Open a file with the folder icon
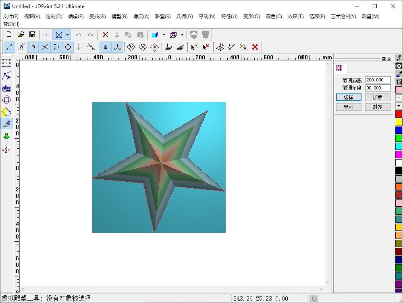This screenshot has width=403, height=303. (x=21, y=35)
